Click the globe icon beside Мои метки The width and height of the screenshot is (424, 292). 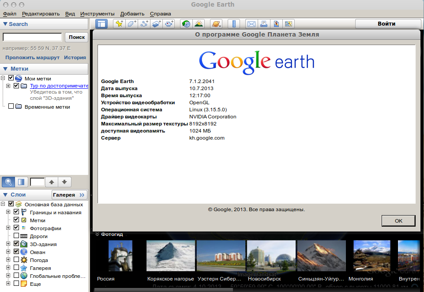coord(19,79)
